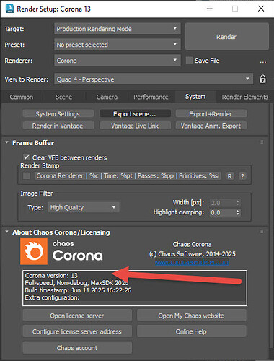274x361 pixels.
Task: Click the Render Stamp text field
Action: (x=128, y=176)
